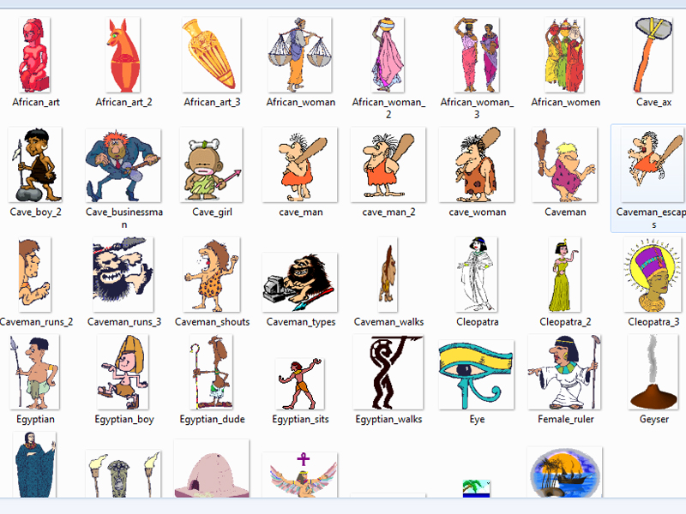Click the "African_art" file name

coord(36,102)
